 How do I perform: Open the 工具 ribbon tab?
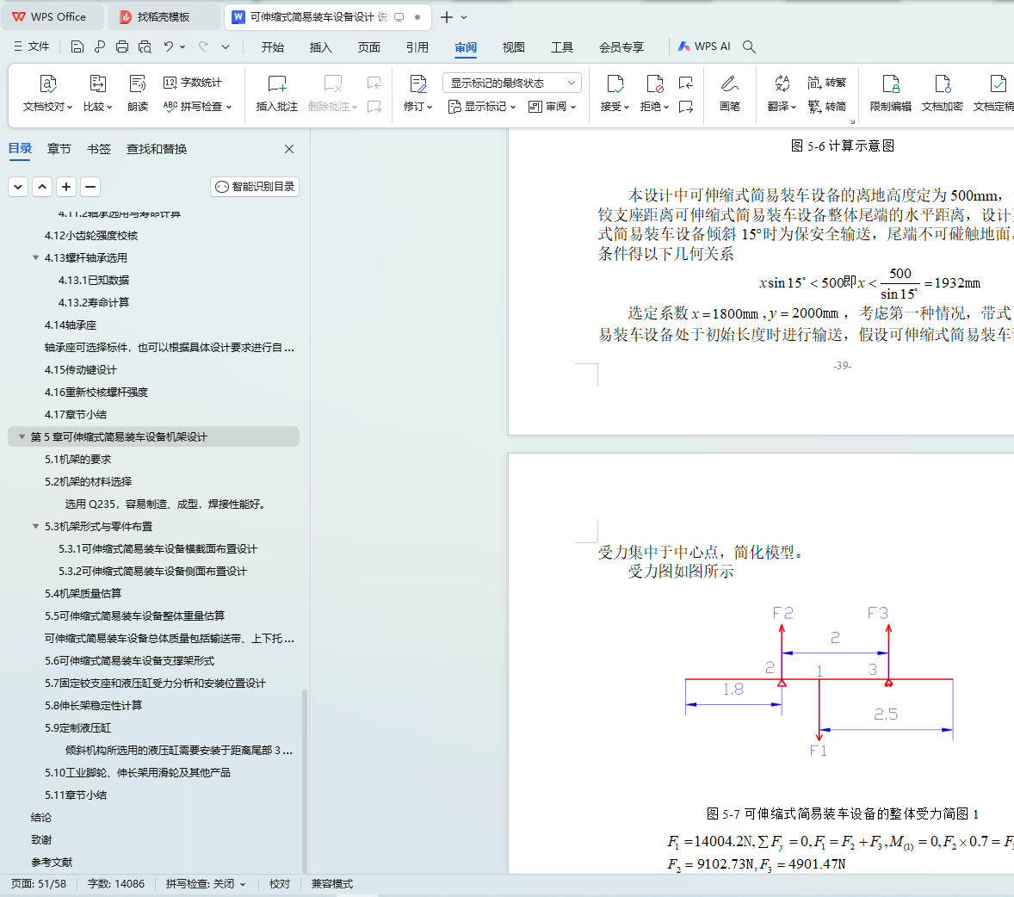coord(562,46)
